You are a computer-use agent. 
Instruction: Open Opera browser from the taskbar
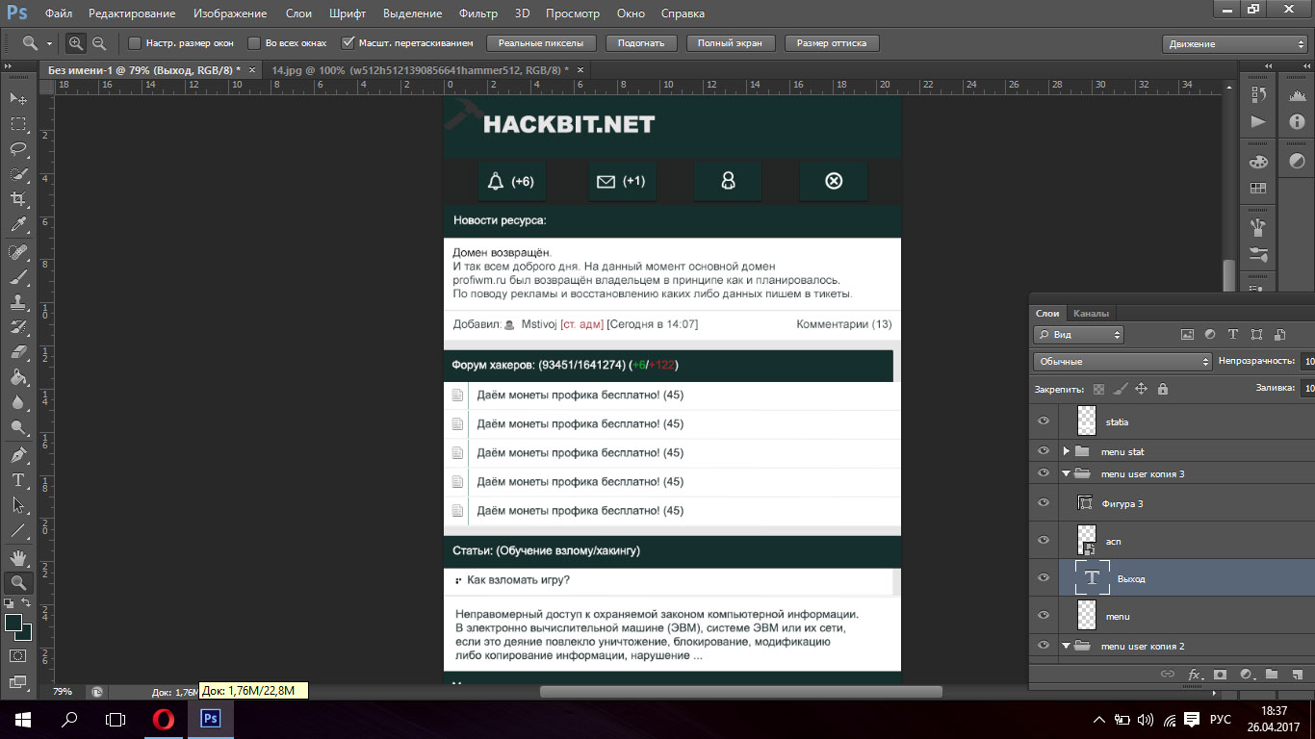[x=164, y=719]
